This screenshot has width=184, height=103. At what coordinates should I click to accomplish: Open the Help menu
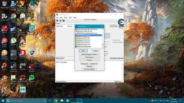pyautogui.click(x=75, y=17)
